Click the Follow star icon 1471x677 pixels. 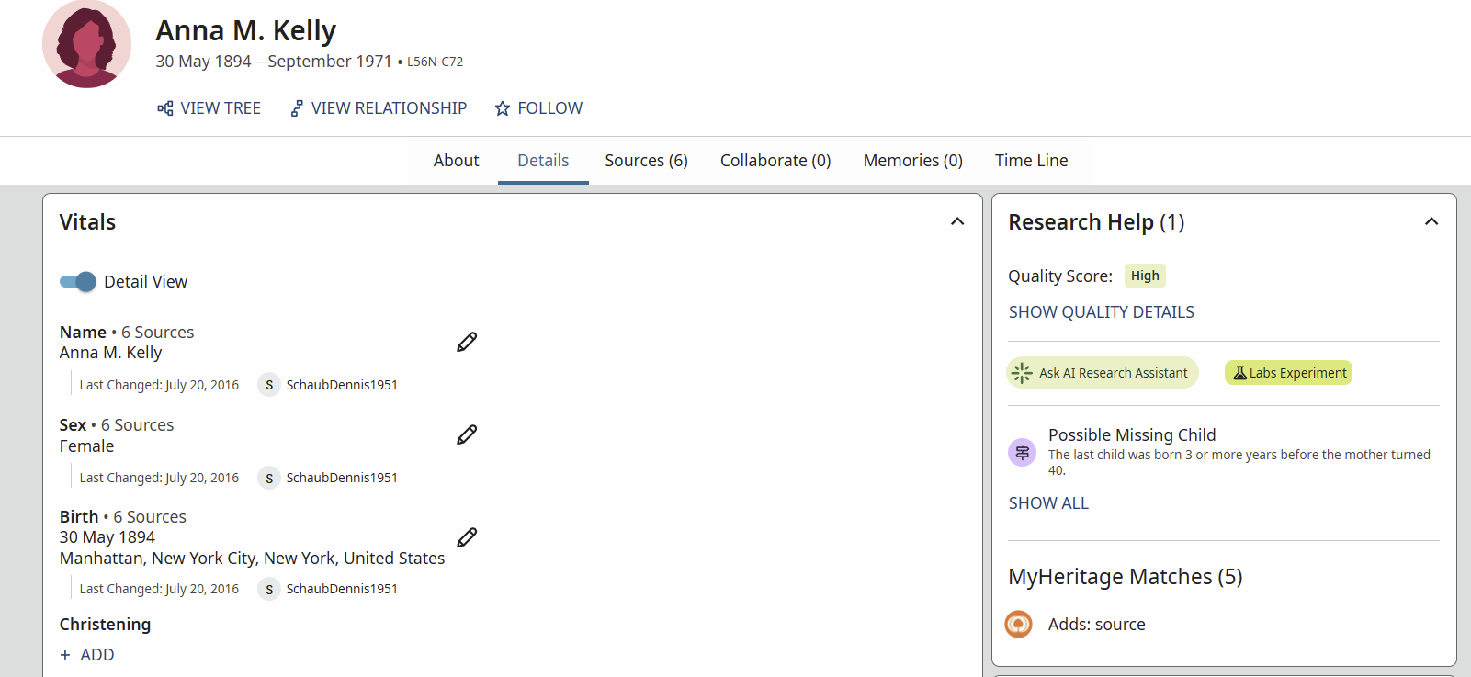coord(503,108)
